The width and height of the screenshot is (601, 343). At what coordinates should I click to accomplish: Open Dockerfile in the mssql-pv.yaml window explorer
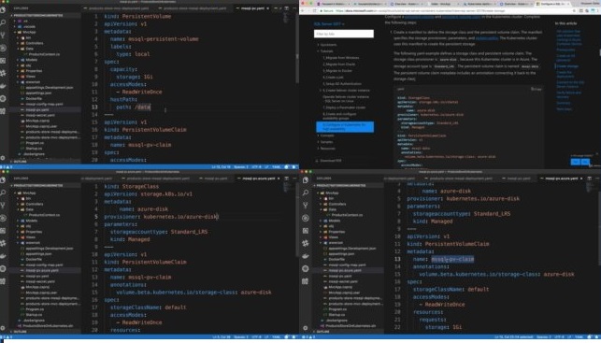pos(34,98)
